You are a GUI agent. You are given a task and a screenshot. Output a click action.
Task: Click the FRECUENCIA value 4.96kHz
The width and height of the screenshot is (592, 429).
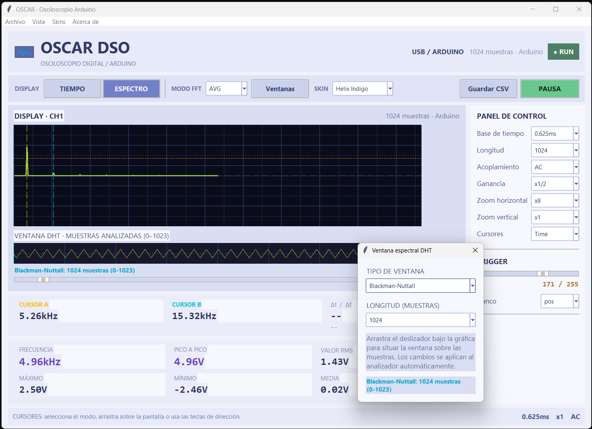point(40,362)
